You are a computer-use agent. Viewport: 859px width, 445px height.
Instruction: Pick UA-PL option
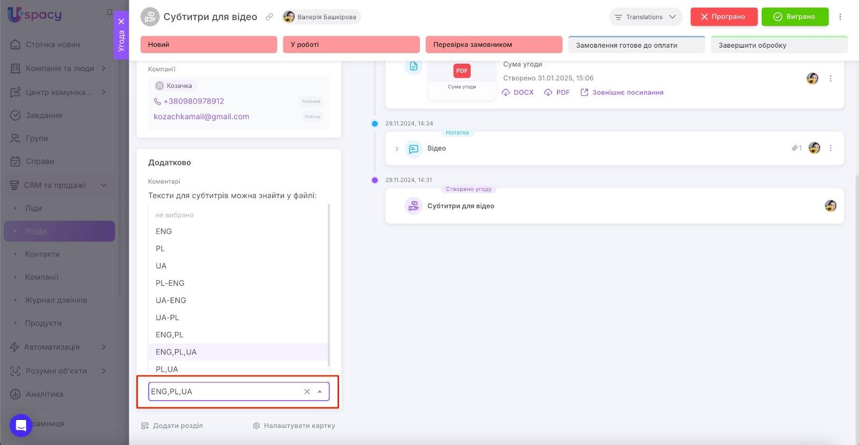point(238,317)
